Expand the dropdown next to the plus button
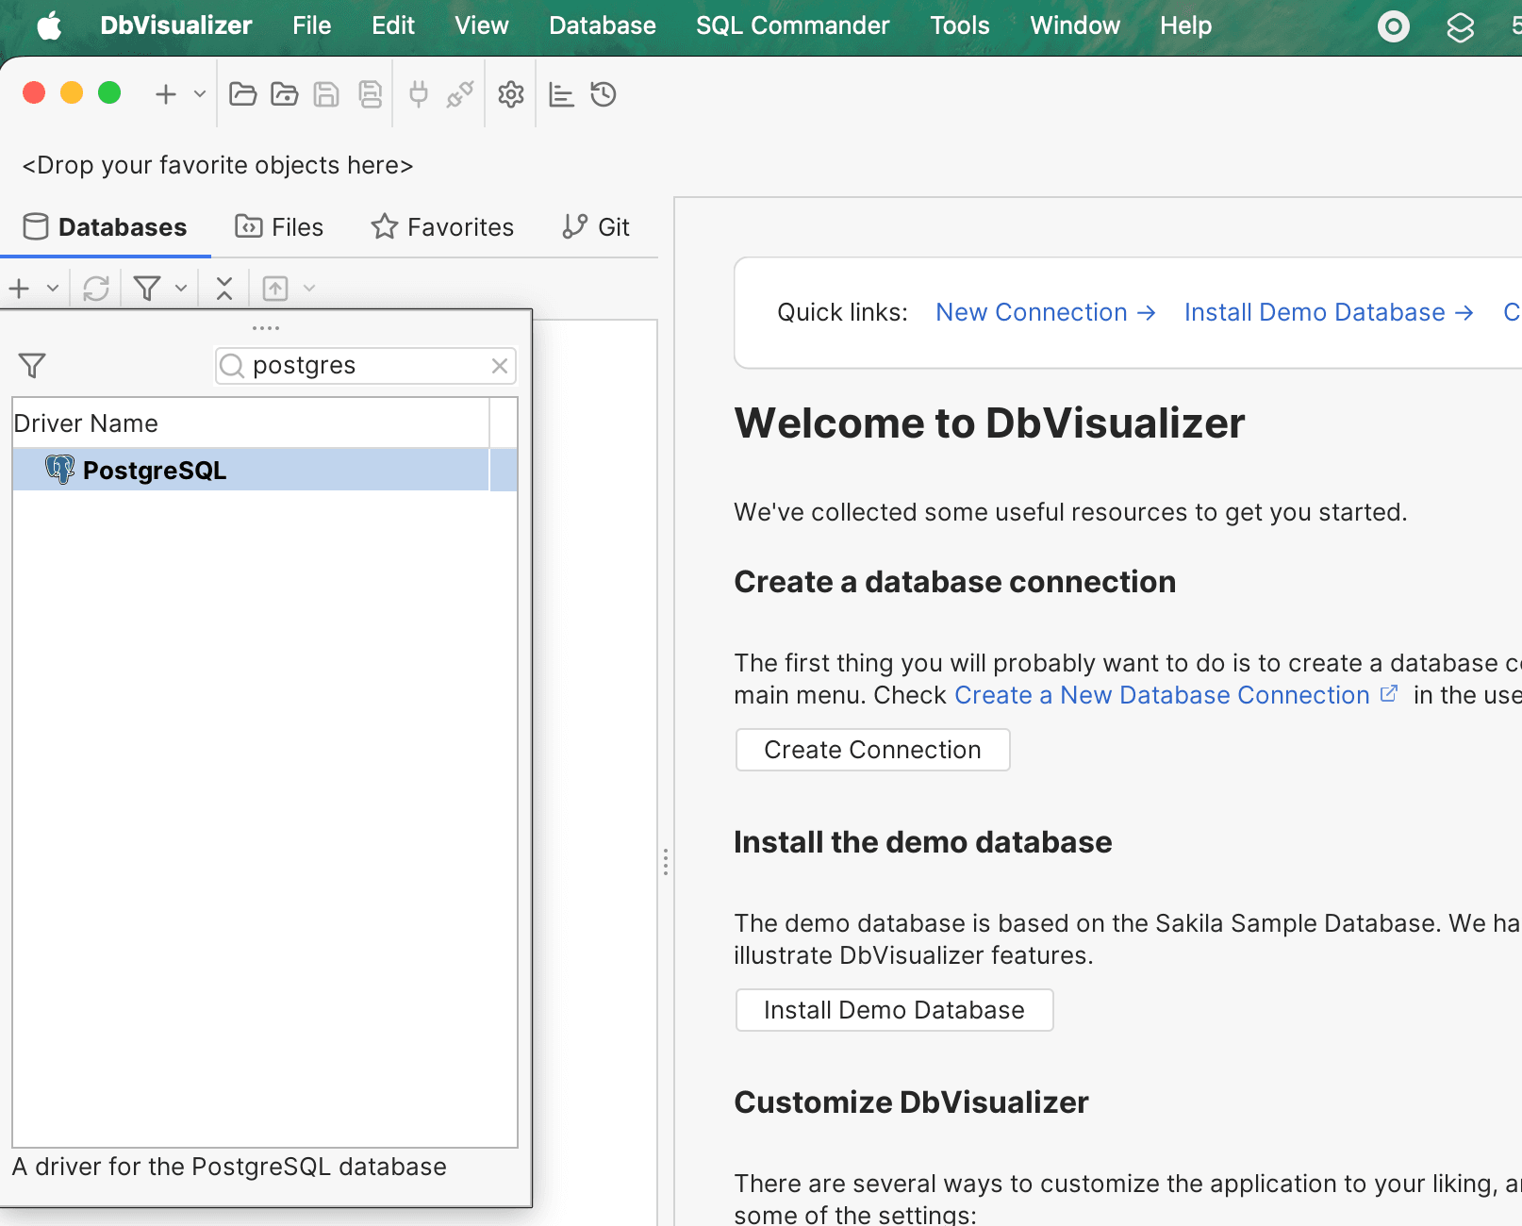 click(198, 94)
